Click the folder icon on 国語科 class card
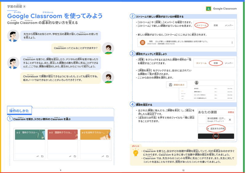Viewport: 246px width, 173px height. tap(75, 156)
